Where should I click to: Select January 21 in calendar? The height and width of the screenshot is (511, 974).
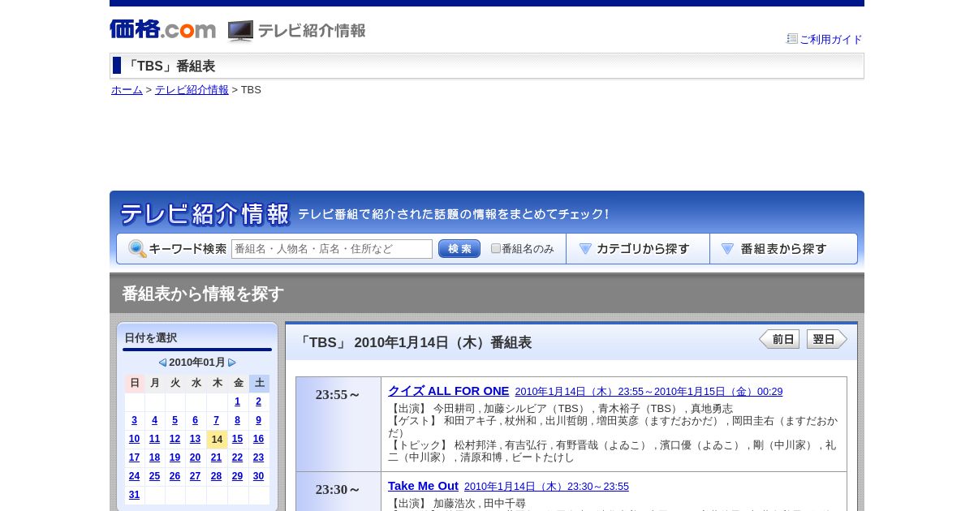216,457
